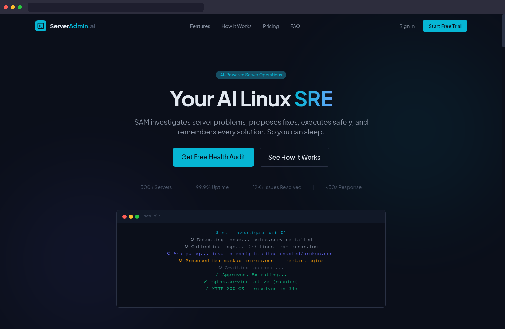Click the sam-cli title bar label
Image resolution: width=505 pixels, height=329 pixels.
(x=152, y=216)
